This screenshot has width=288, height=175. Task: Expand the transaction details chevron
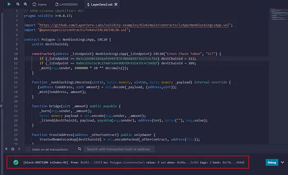(282, 162)
